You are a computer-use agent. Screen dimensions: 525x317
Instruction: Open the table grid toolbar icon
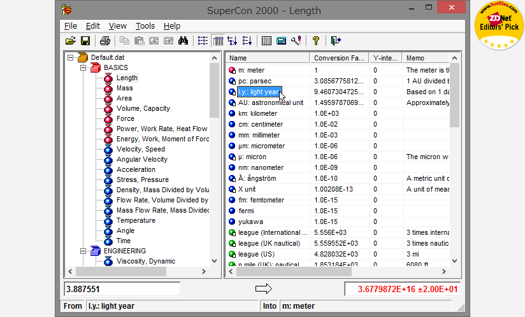click(266, 41)
